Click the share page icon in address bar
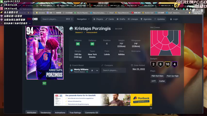This screenshot has width=207, height=116. pyautogui.click(x=169, y=9)
